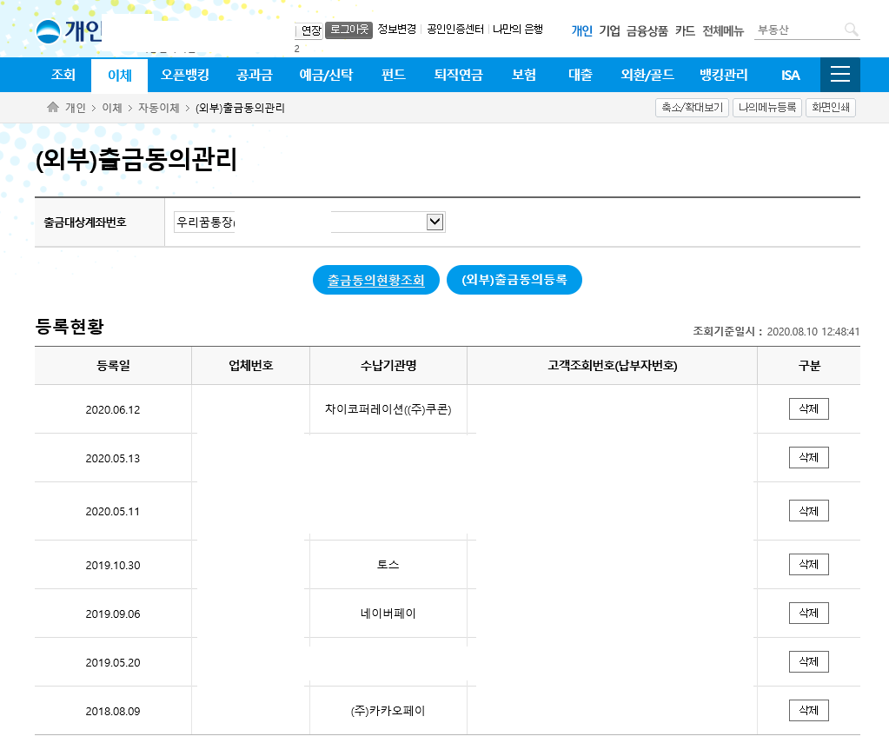Screen dimensions: 889x743
Task: Delete the 토스 withdrawal consent row
Action: click(x=808, y=565)
